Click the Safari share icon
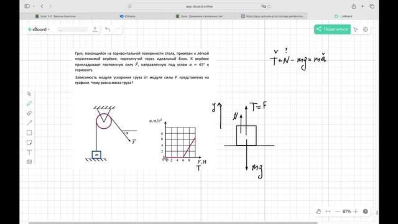This screenshot has height=224, width=398. click(354, 6)
